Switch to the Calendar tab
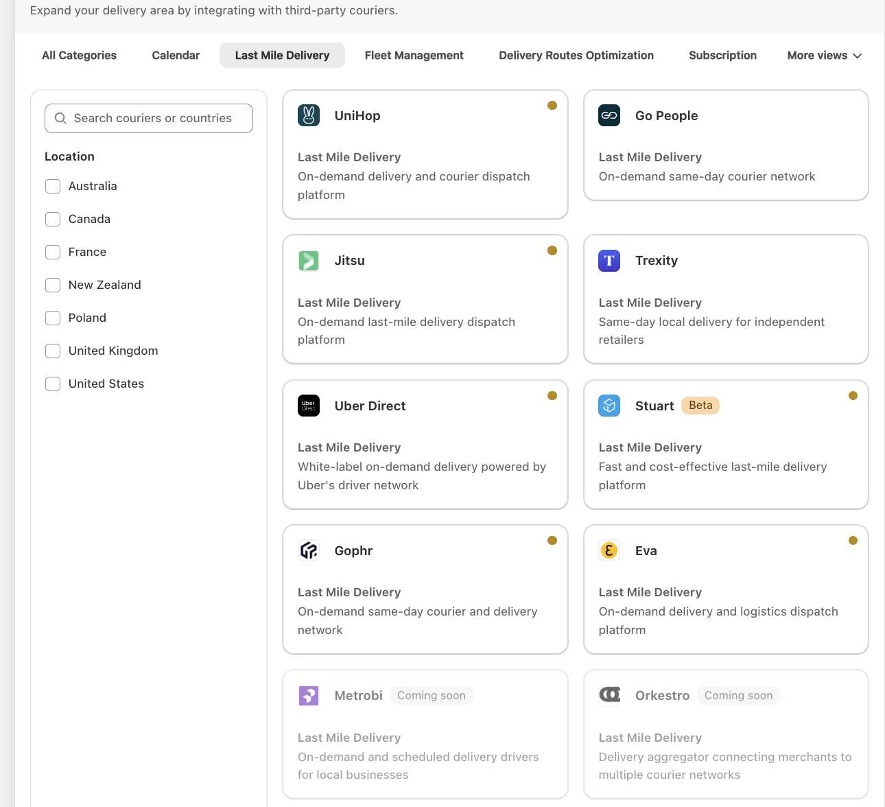This screenshot has width=885, height=807. pos(176,56)
